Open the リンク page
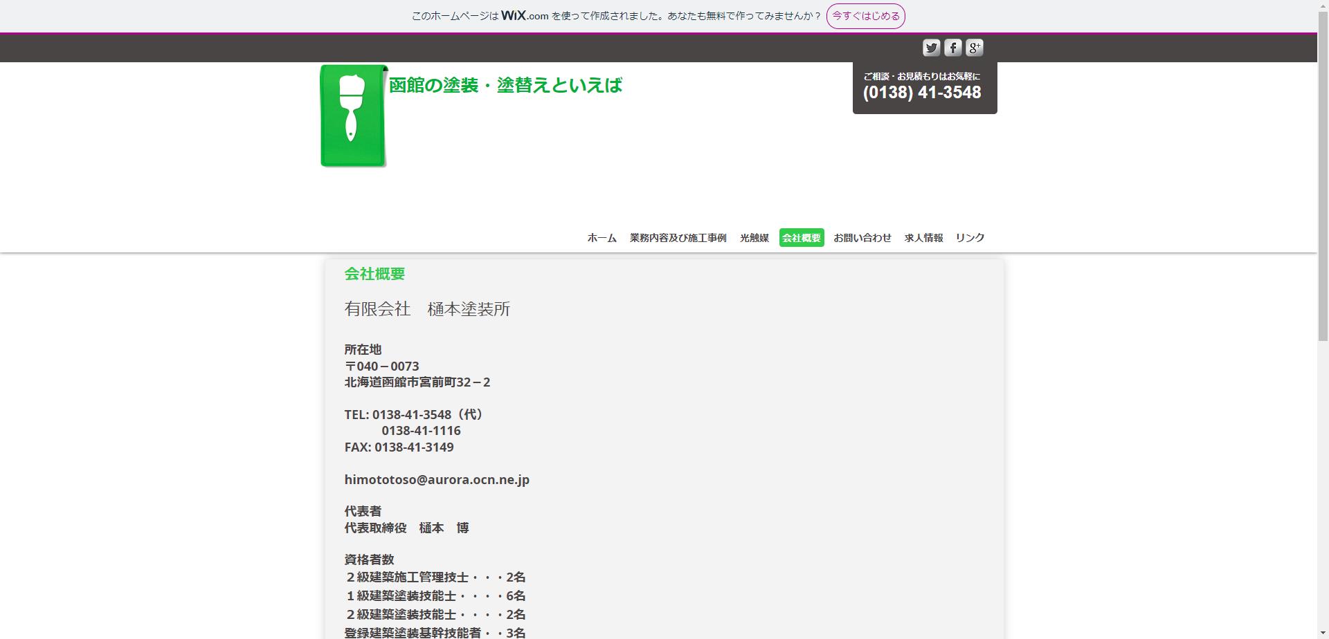The image size is (1329, 639). tap(969, 237)
